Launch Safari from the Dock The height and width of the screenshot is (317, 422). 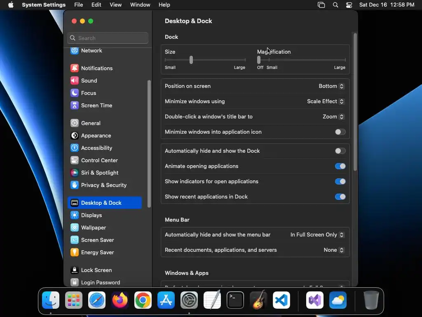point(97,300)
